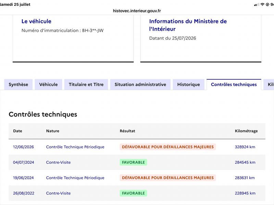
Task: Click the 228945 km mileage value
Action: tap(245, 193)
